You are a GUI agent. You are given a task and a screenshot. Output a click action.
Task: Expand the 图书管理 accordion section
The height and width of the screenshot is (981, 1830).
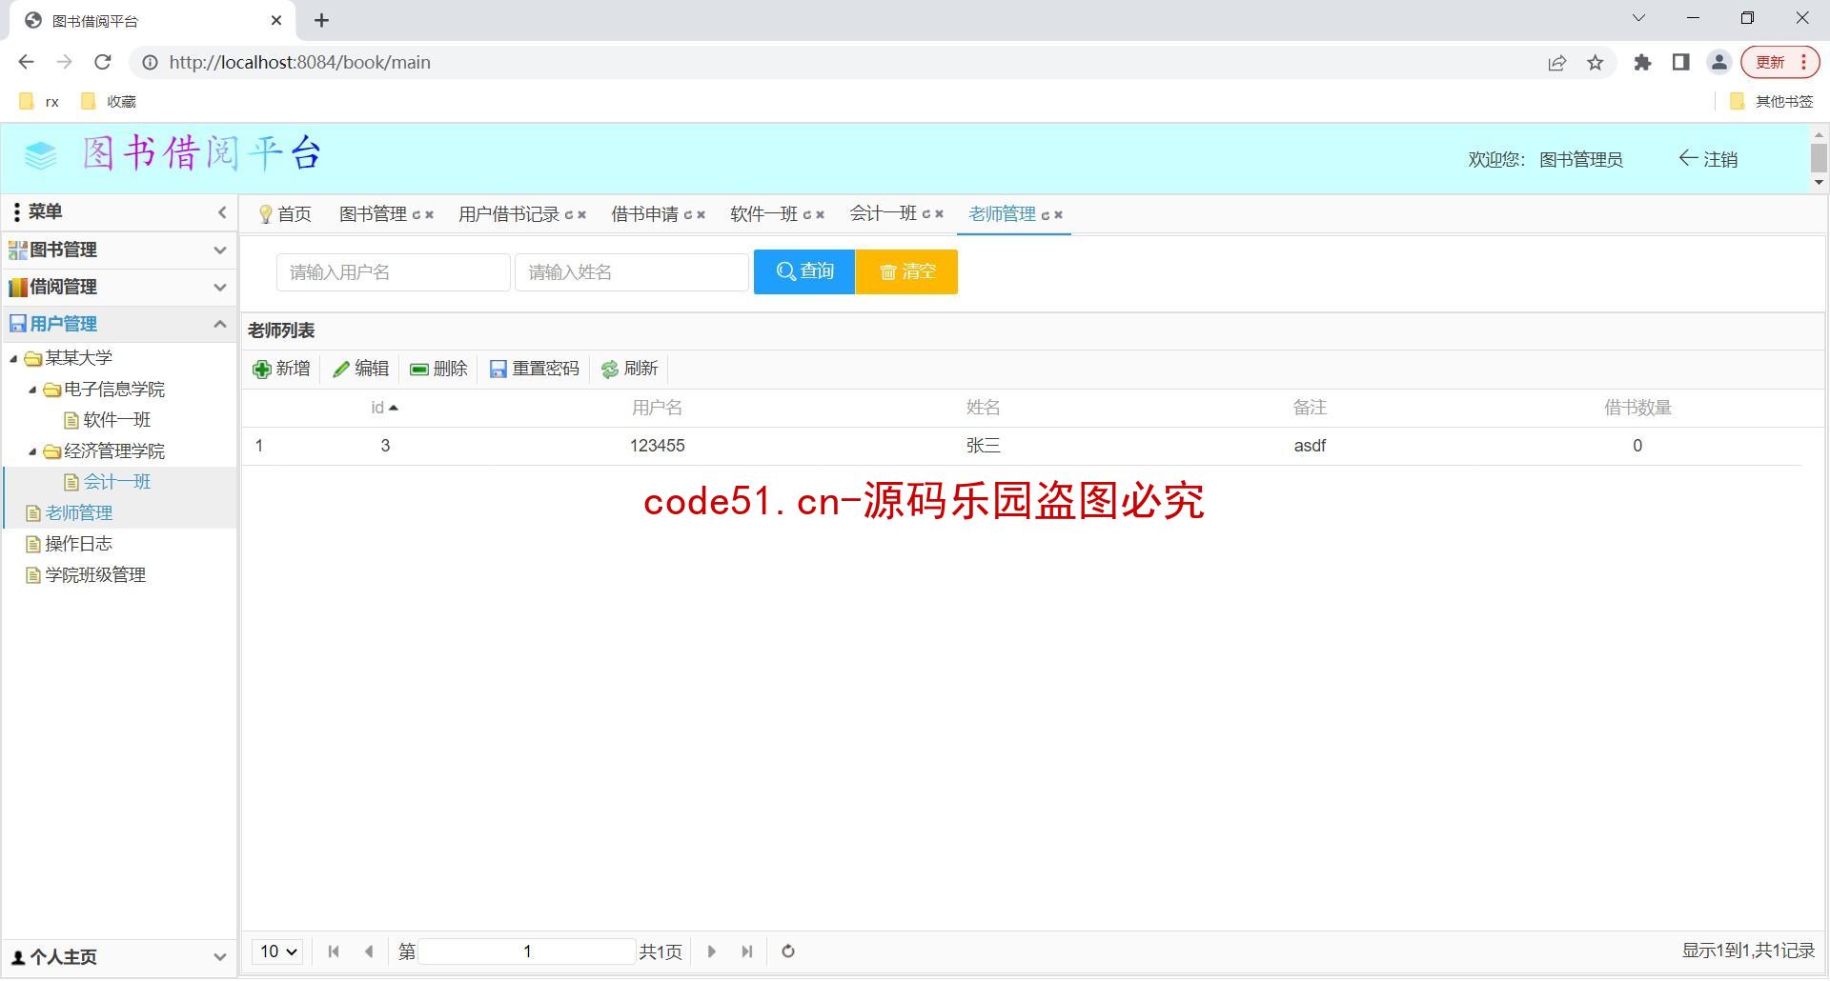coord(118,250)
